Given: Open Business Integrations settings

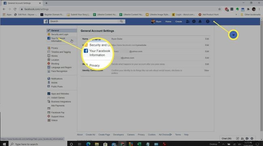Looking at the screenshot, I should pyautogui.click(x=61, y=102).
